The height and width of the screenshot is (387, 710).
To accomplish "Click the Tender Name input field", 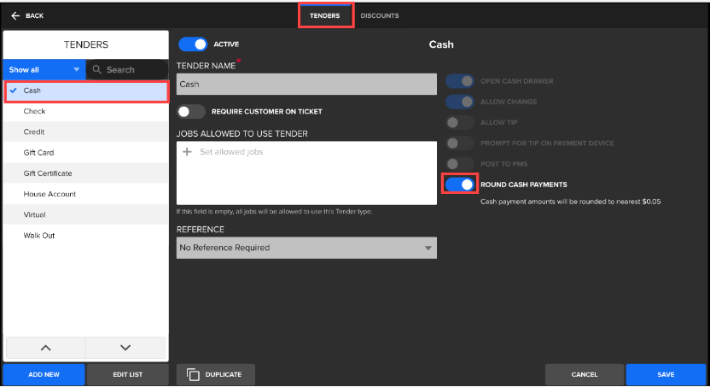I will (x=306, y=85).
